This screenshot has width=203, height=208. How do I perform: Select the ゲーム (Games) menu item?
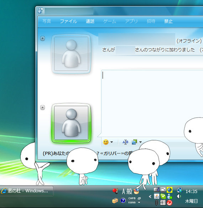pyautogui.click(x=110, y=21)
